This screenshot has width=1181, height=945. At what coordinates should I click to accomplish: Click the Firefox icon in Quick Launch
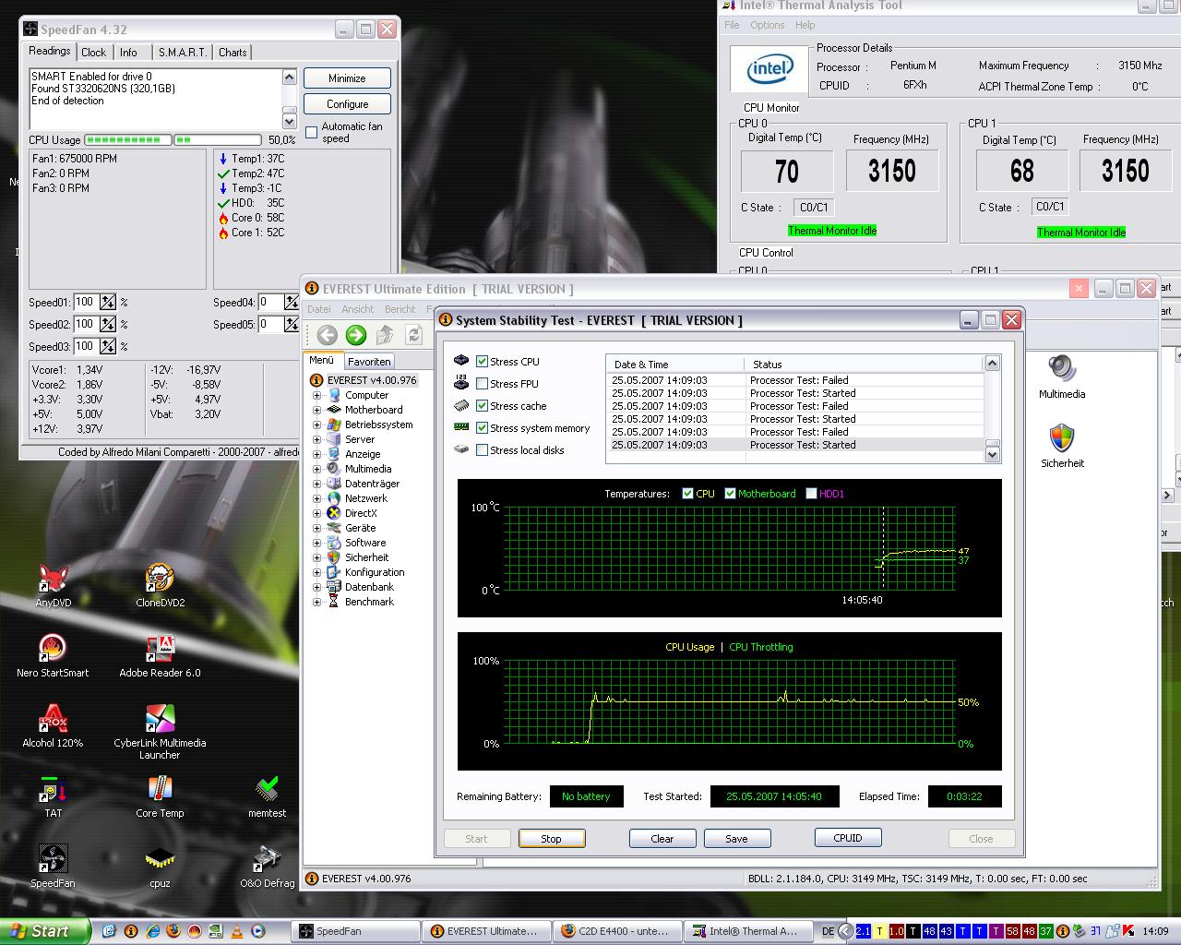pyautogui.click(x=173, y=931)
